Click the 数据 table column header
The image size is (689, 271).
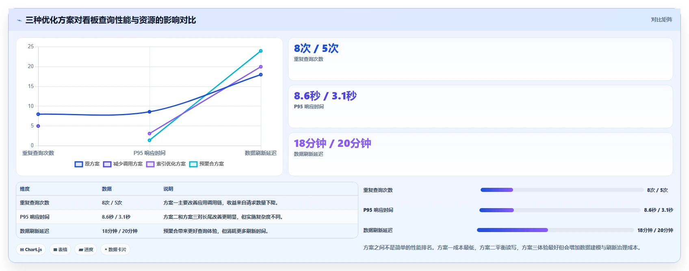coord(107,189)
